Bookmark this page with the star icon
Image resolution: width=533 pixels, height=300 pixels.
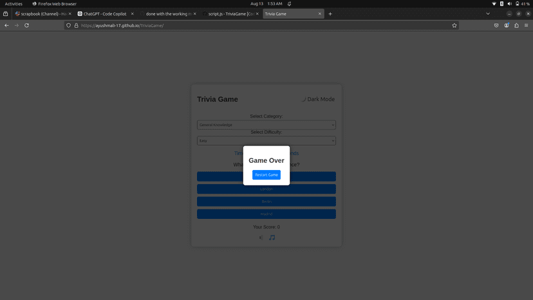pos(454,25)
